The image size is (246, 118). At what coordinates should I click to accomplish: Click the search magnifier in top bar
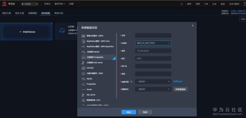(x=181, y=4)
